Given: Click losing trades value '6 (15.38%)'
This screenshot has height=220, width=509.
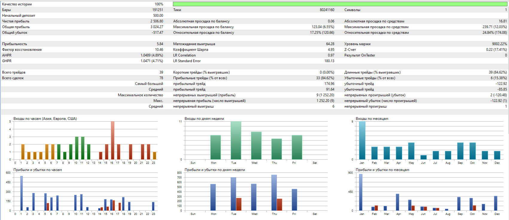Looking at the screenshot, I should coord(499,78).
